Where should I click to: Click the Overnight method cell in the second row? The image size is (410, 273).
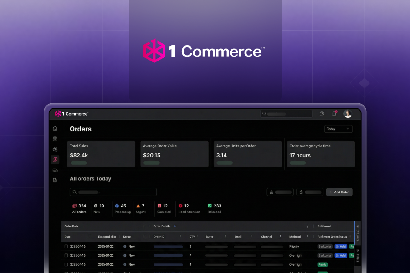296,256
